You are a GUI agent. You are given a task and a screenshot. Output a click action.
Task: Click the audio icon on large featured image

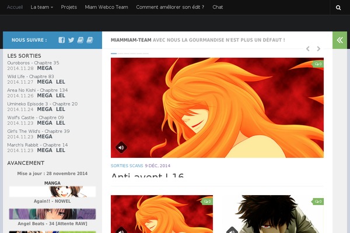[121, 147]
